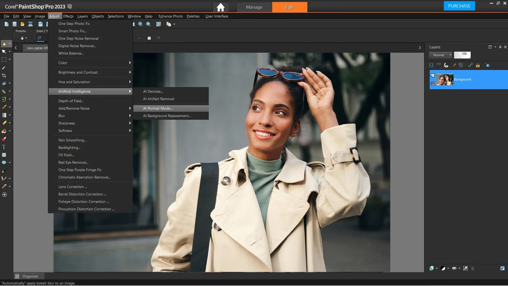Select the Text tool
The image size is (508, 286).
[x=4, y=147]
